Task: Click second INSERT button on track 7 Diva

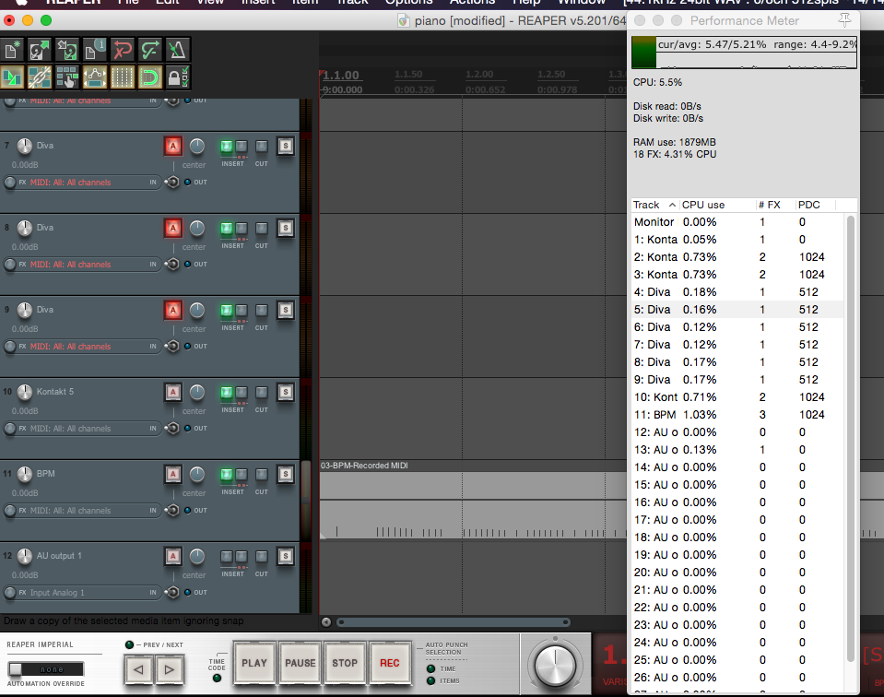Action: pos(242,147)
